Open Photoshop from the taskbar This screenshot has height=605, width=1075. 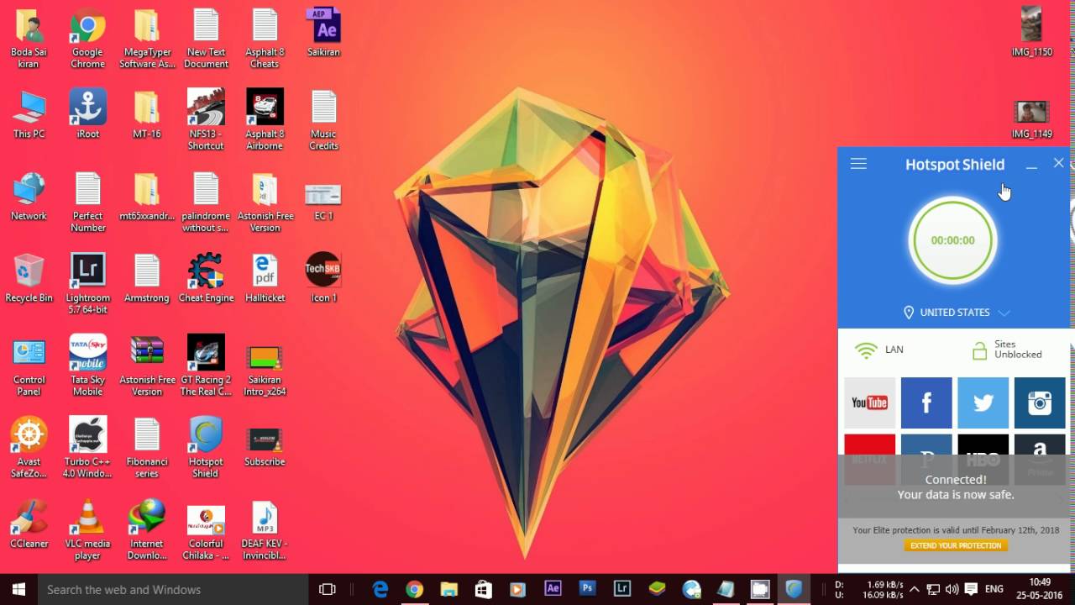click(588, 590)
